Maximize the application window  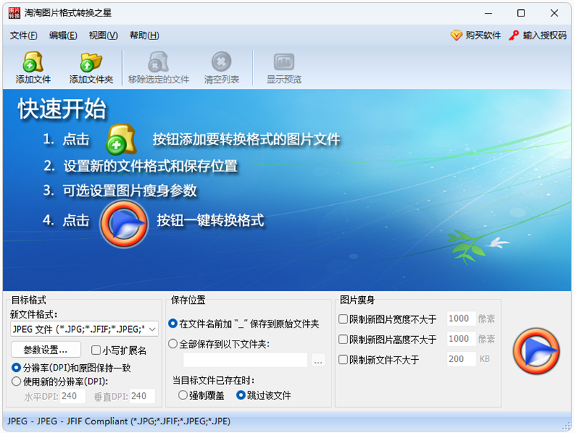[521, 13]
